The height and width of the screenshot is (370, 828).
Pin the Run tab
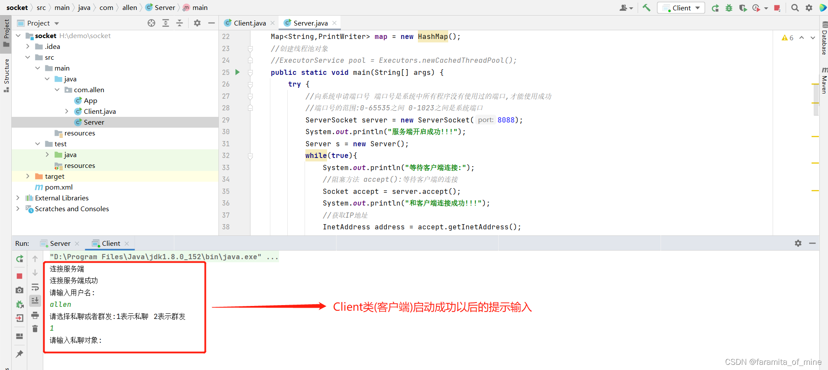point(19,354)
